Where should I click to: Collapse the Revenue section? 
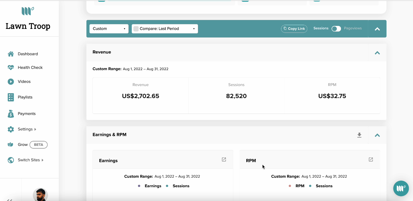point(377,53)
